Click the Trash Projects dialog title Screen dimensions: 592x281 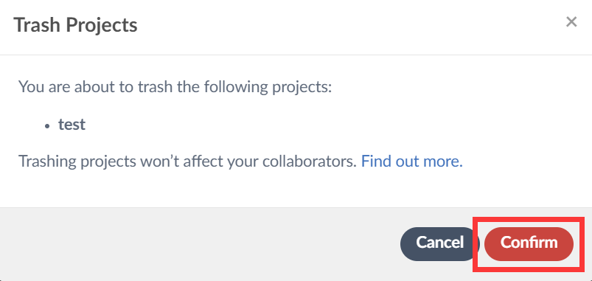[75, 25]
